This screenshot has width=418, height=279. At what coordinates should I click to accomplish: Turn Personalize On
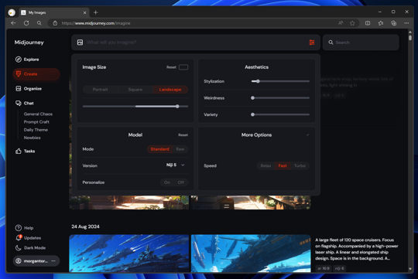point(167,182)
